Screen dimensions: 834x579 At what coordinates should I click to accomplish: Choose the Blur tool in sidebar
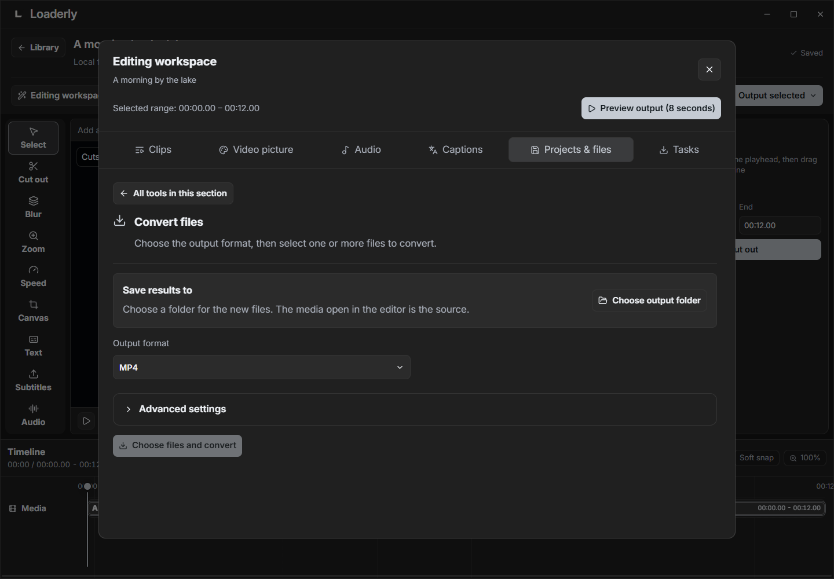tap(33, 207)
